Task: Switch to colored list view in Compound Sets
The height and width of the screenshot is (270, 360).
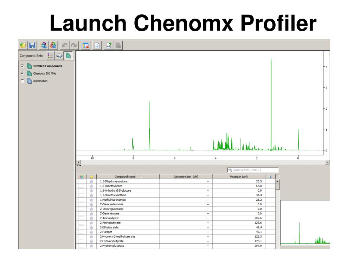Action: (50, 56)
